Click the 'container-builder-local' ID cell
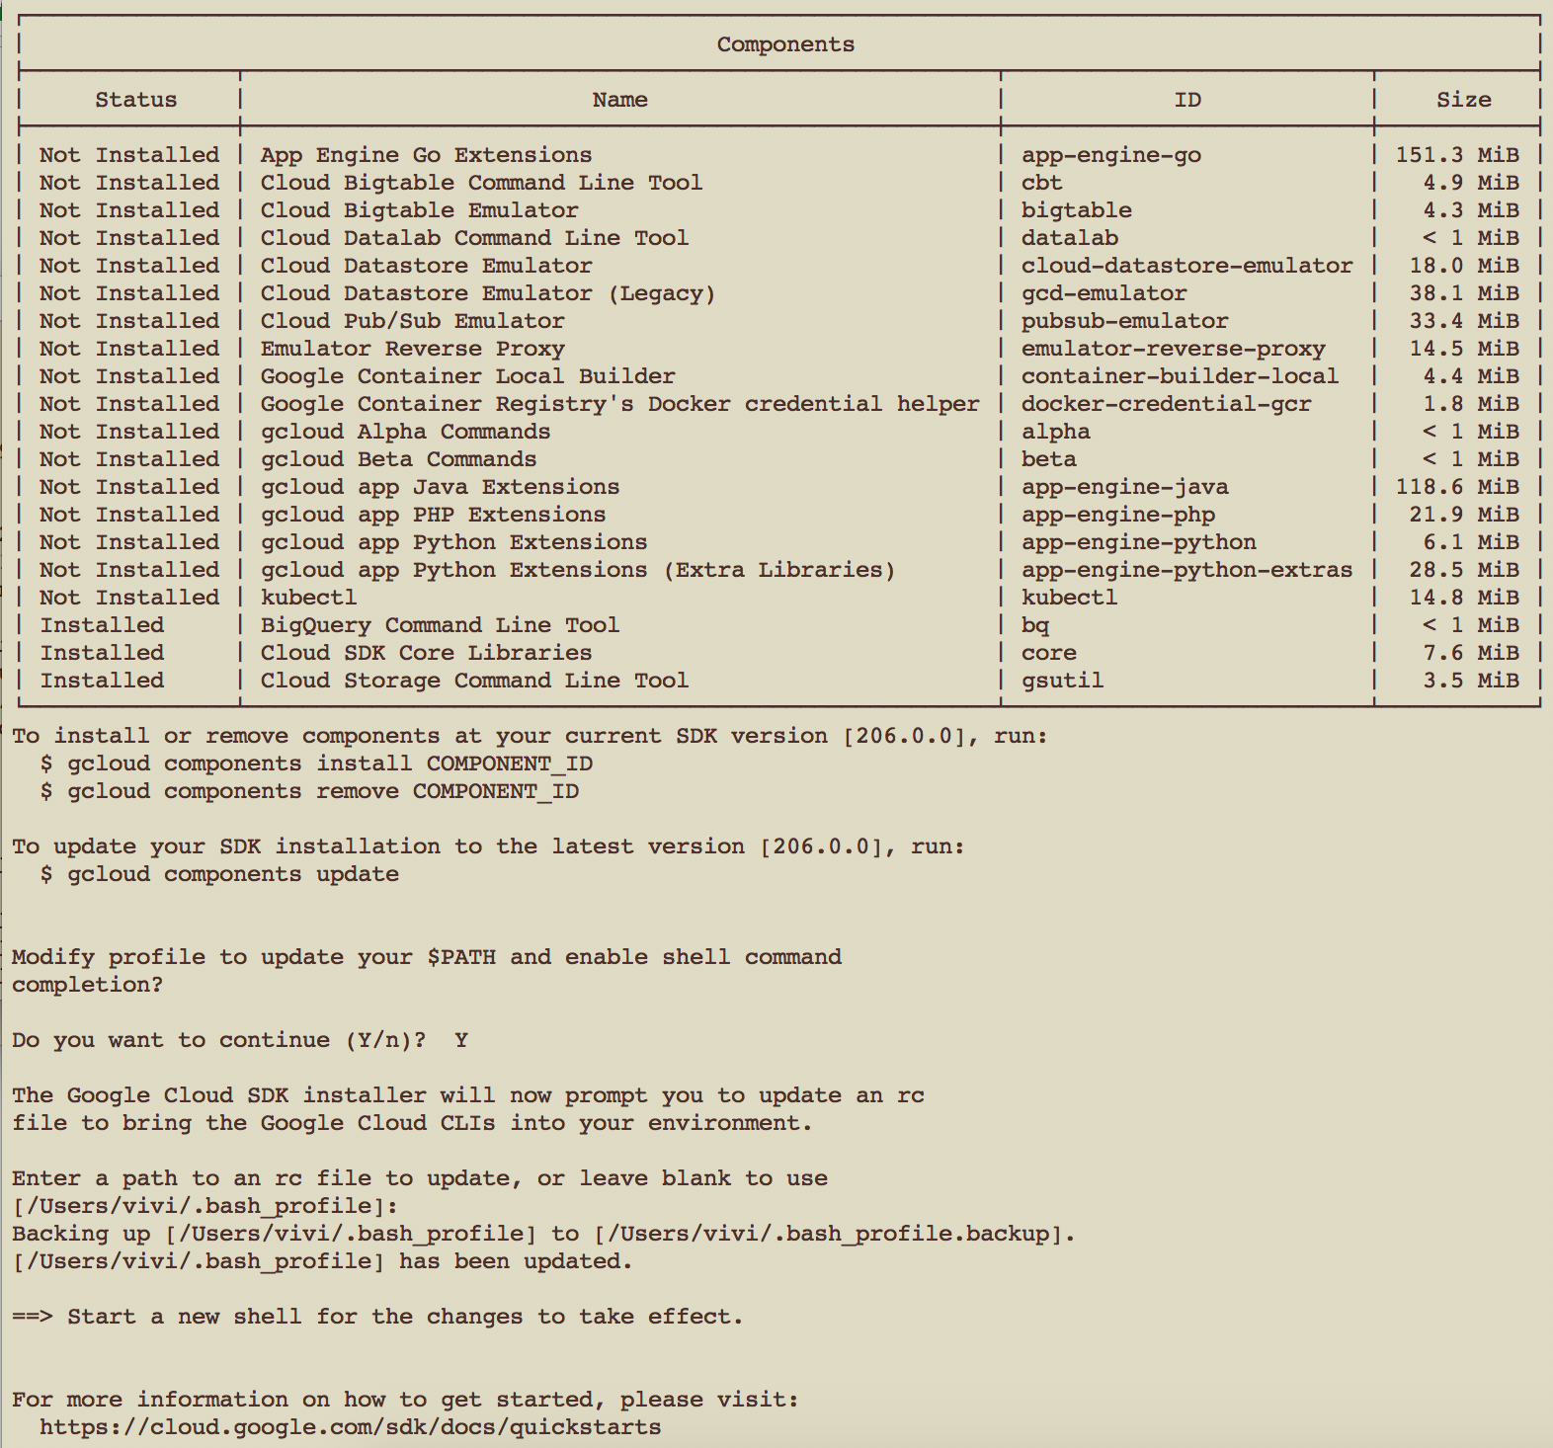 tap(1181, 376)
